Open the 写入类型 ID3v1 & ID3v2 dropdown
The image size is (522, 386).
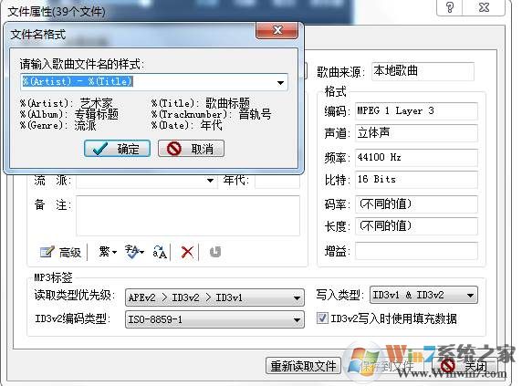click(x=423, y=295)
